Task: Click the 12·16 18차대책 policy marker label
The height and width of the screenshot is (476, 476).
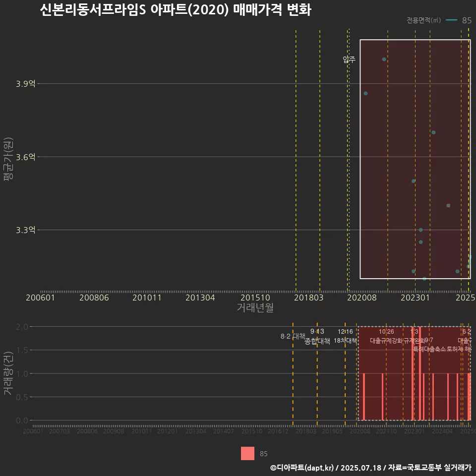Action: tap(345, 336)
